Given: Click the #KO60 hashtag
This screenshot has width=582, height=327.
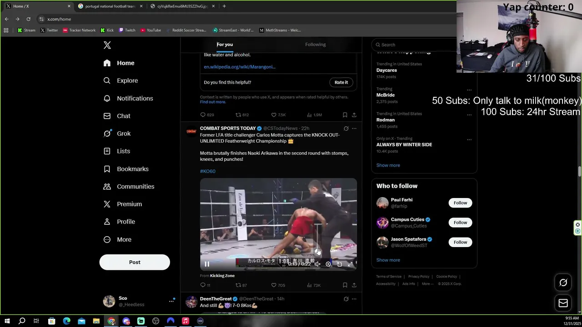Looking at the screenshot, I should pos(208,171).
